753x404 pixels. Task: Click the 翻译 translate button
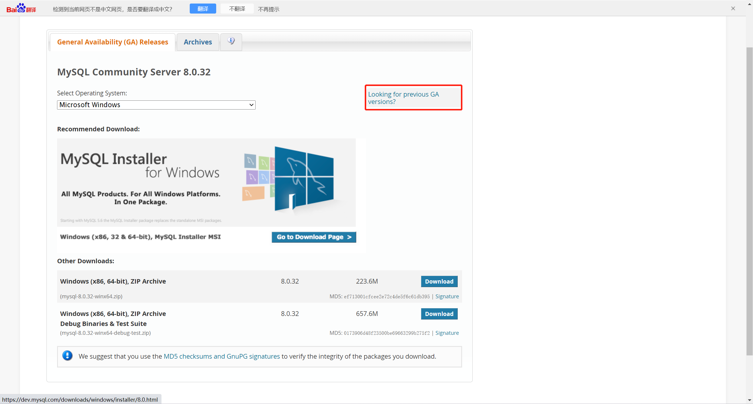click(203, 9)
